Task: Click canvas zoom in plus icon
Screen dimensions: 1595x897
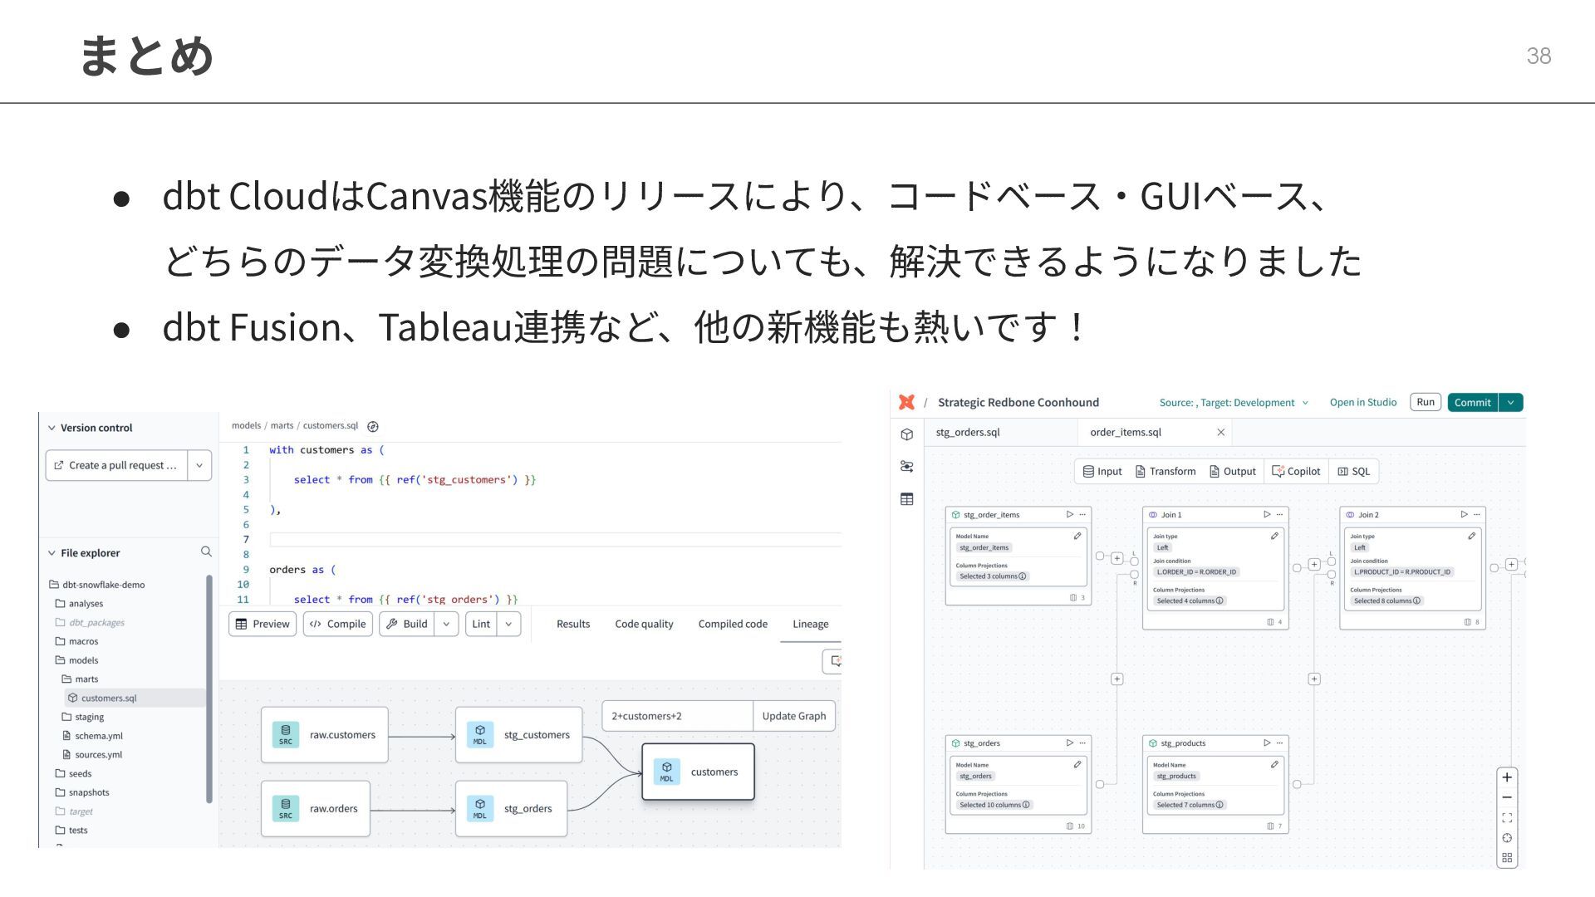Action: coord(1507,777)
